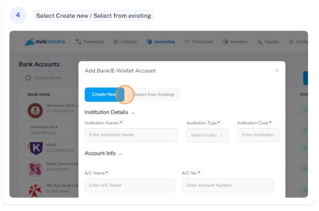Focus the Account Number field
The width and height of the screenshot is (319, 211).
227,185
